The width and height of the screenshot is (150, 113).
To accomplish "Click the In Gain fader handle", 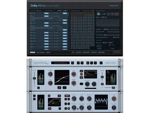I will click(x=34, y=78).
